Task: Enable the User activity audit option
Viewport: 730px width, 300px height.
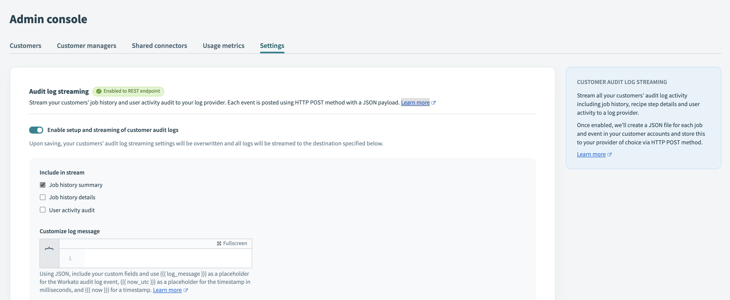Action: point(42,210)
